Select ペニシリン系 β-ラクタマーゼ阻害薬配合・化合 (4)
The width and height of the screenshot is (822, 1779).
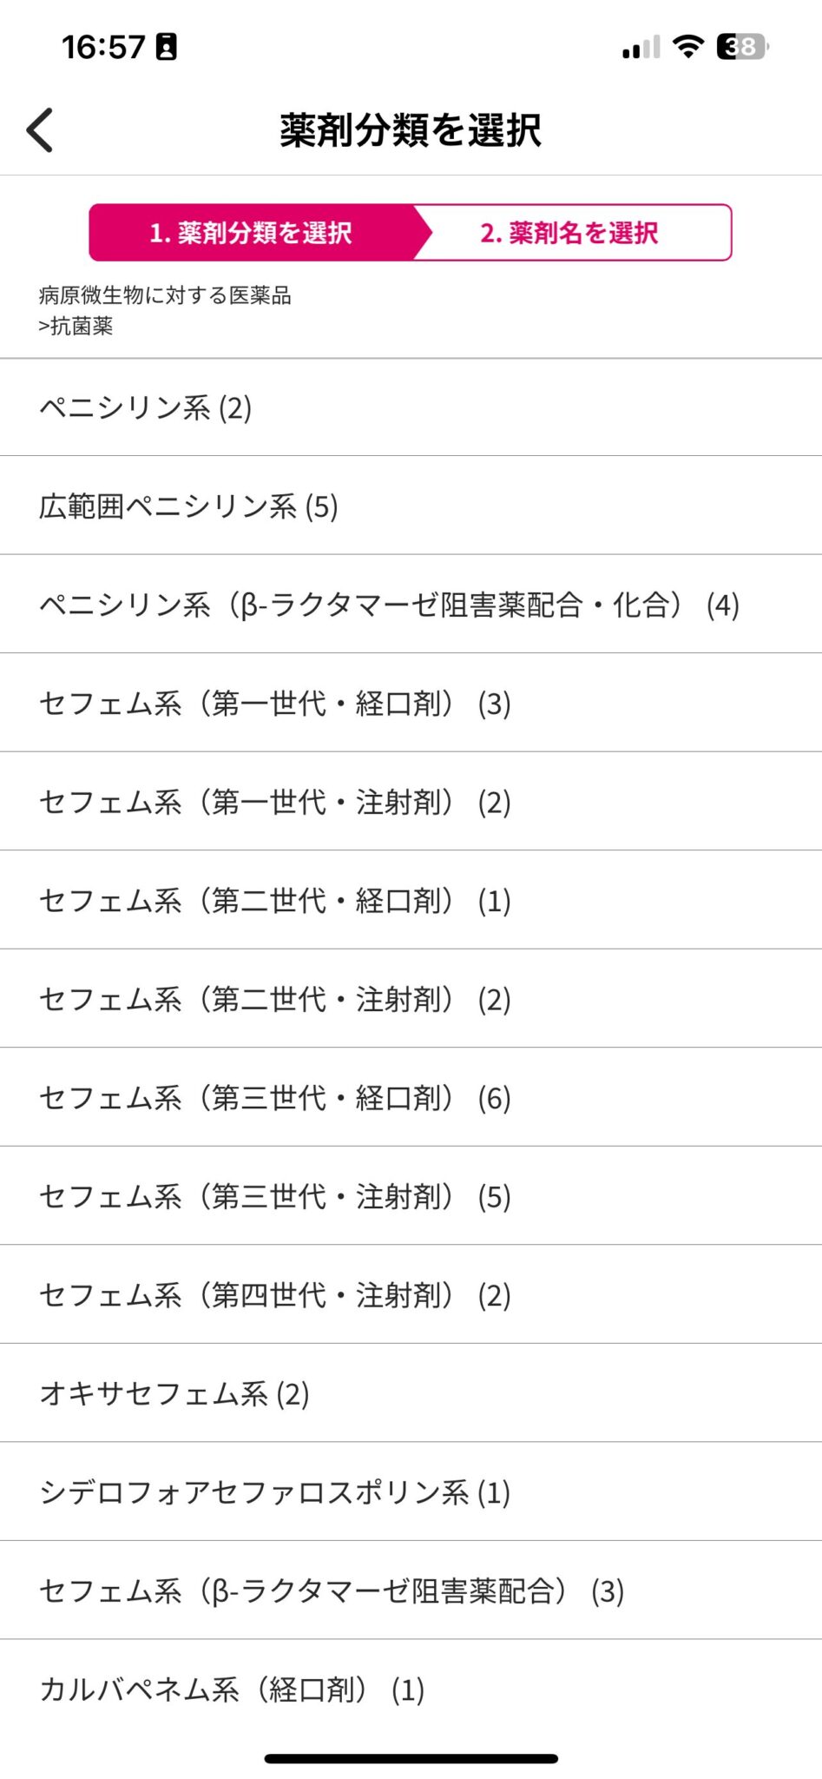click(x=389, y=605)
